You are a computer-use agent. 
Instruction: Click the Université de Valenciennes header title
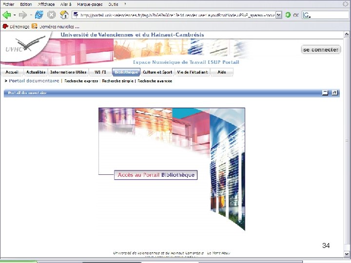pyautogui.click(x=132, y=35)
